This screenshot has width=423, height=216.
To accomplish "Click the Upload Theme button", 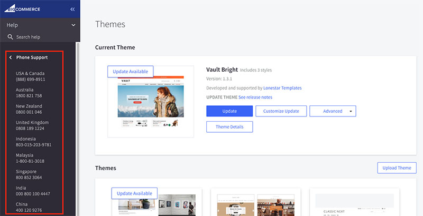I will [397, 168].
